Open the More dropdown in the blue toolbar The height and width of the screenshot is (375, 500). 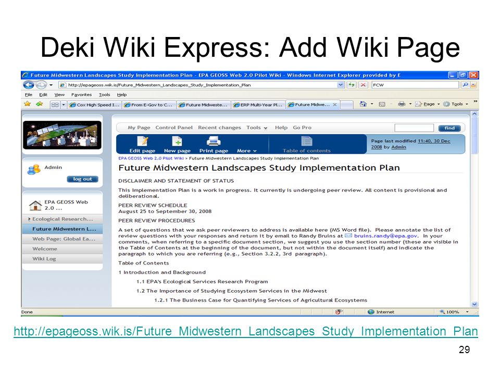pos(246,151)
